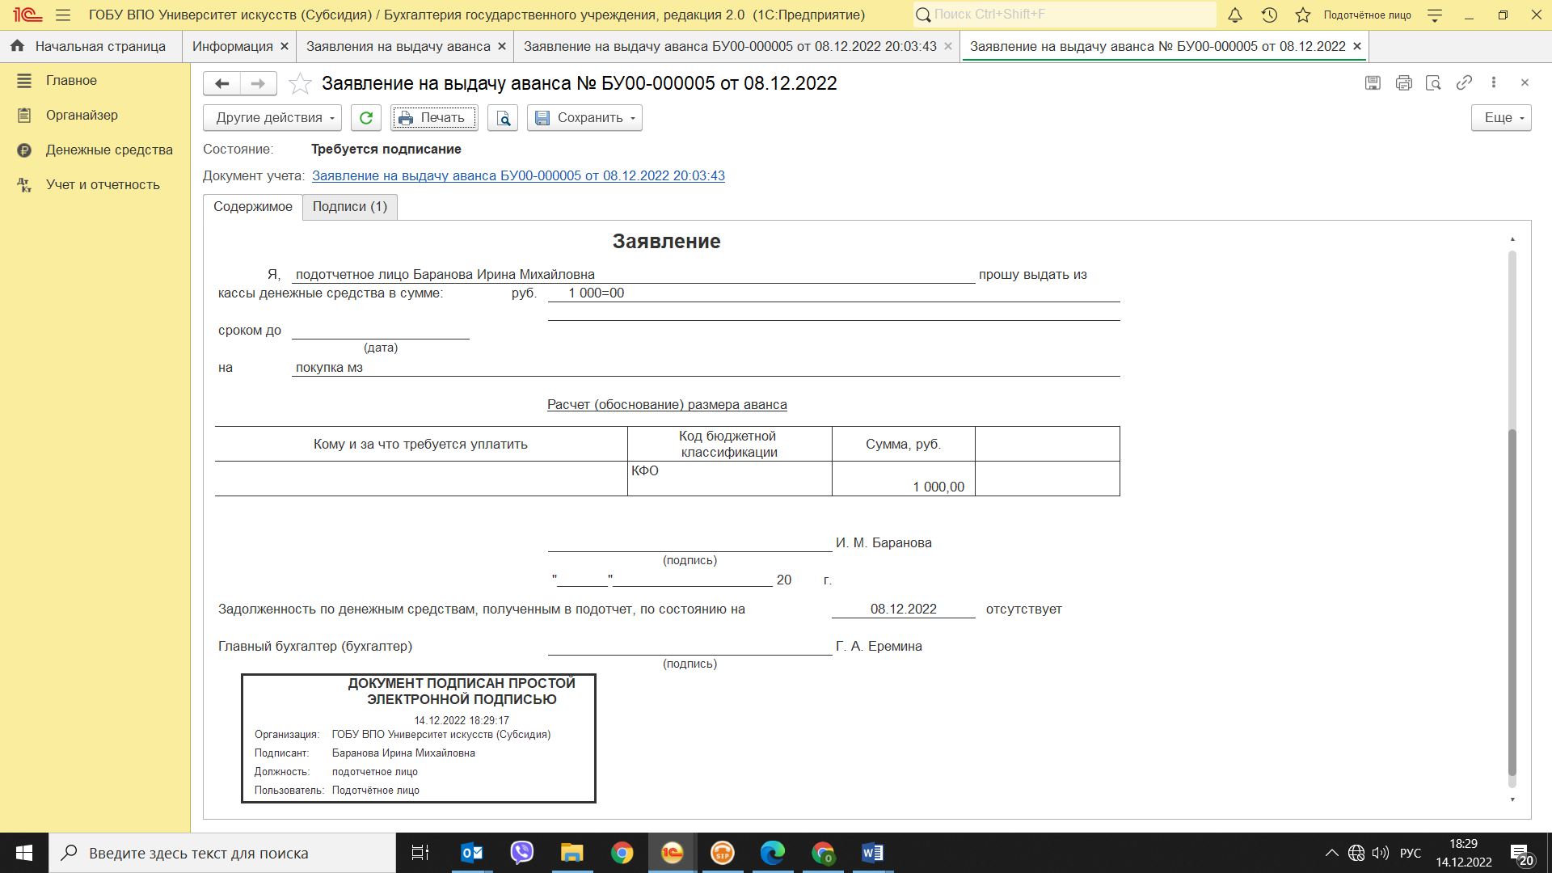Screen dimensions: 1552x873
Task: Click the save diskette icon at top right
Action: [x=1373, y=82]
